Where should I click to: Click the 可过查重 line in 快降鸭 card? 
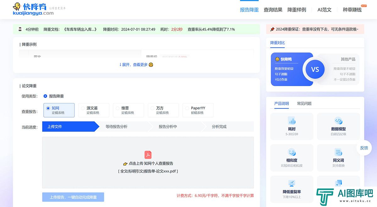coord(281,79)
